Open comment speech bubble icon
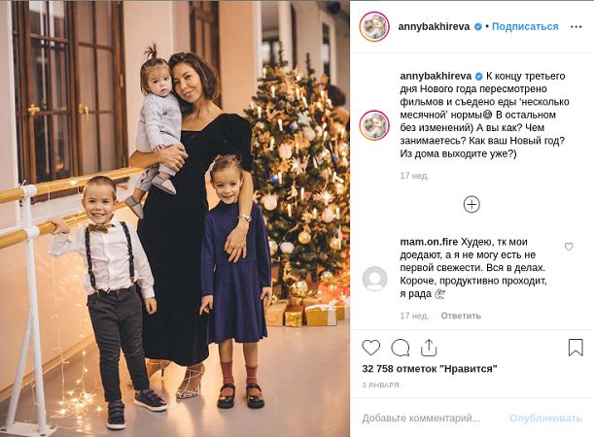 [400, 348]
